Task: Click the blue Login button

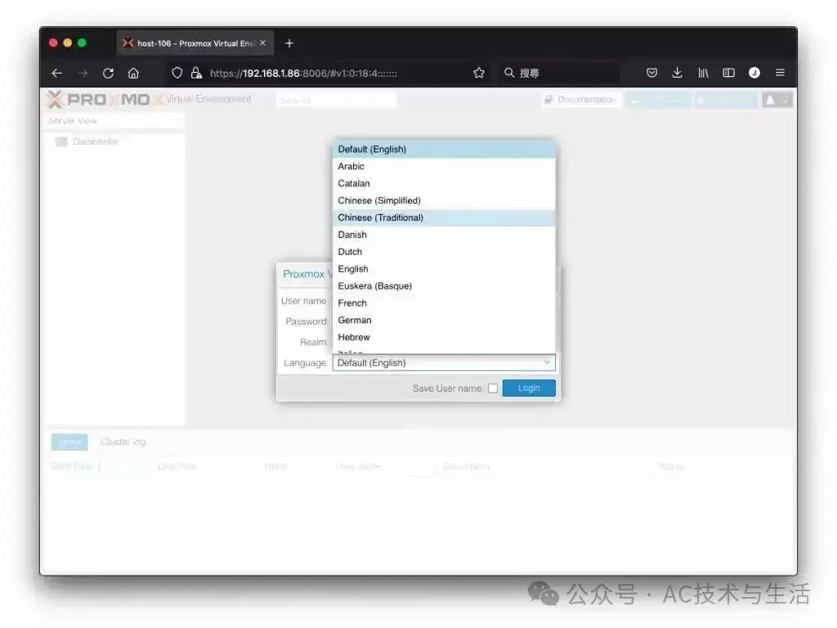Action: point(529,388)
